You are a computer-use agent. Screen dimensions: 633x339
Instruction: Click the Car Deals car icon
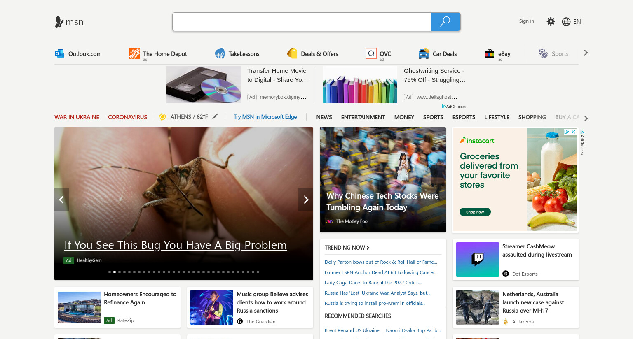[x=424, y=53]
